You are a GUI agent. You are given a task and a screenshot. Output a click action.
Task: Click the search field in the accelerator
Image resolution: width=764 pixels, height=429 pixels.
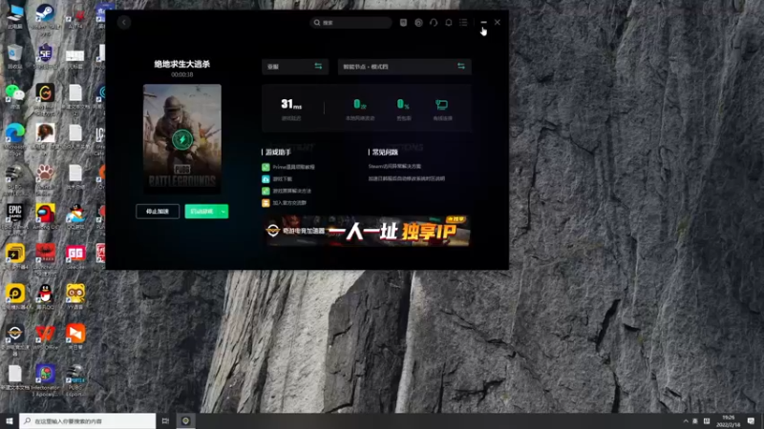[350, 22]
